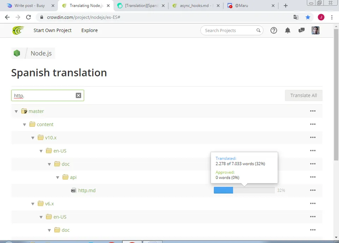The image size is (339, 243).
Task: Switch to [Translation][Spanish] tab
Action: (142, 6)
